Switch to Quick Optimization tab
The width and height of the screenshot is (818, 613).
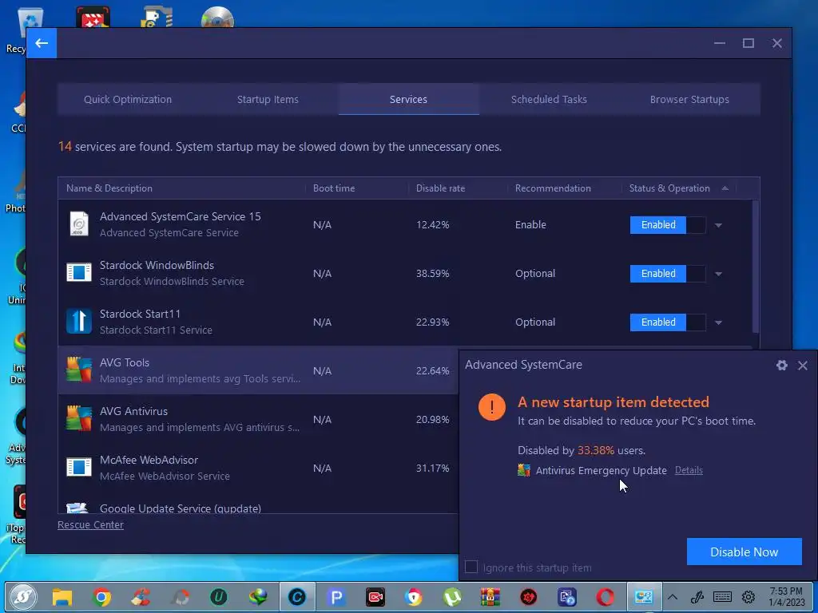pos(128,99)
